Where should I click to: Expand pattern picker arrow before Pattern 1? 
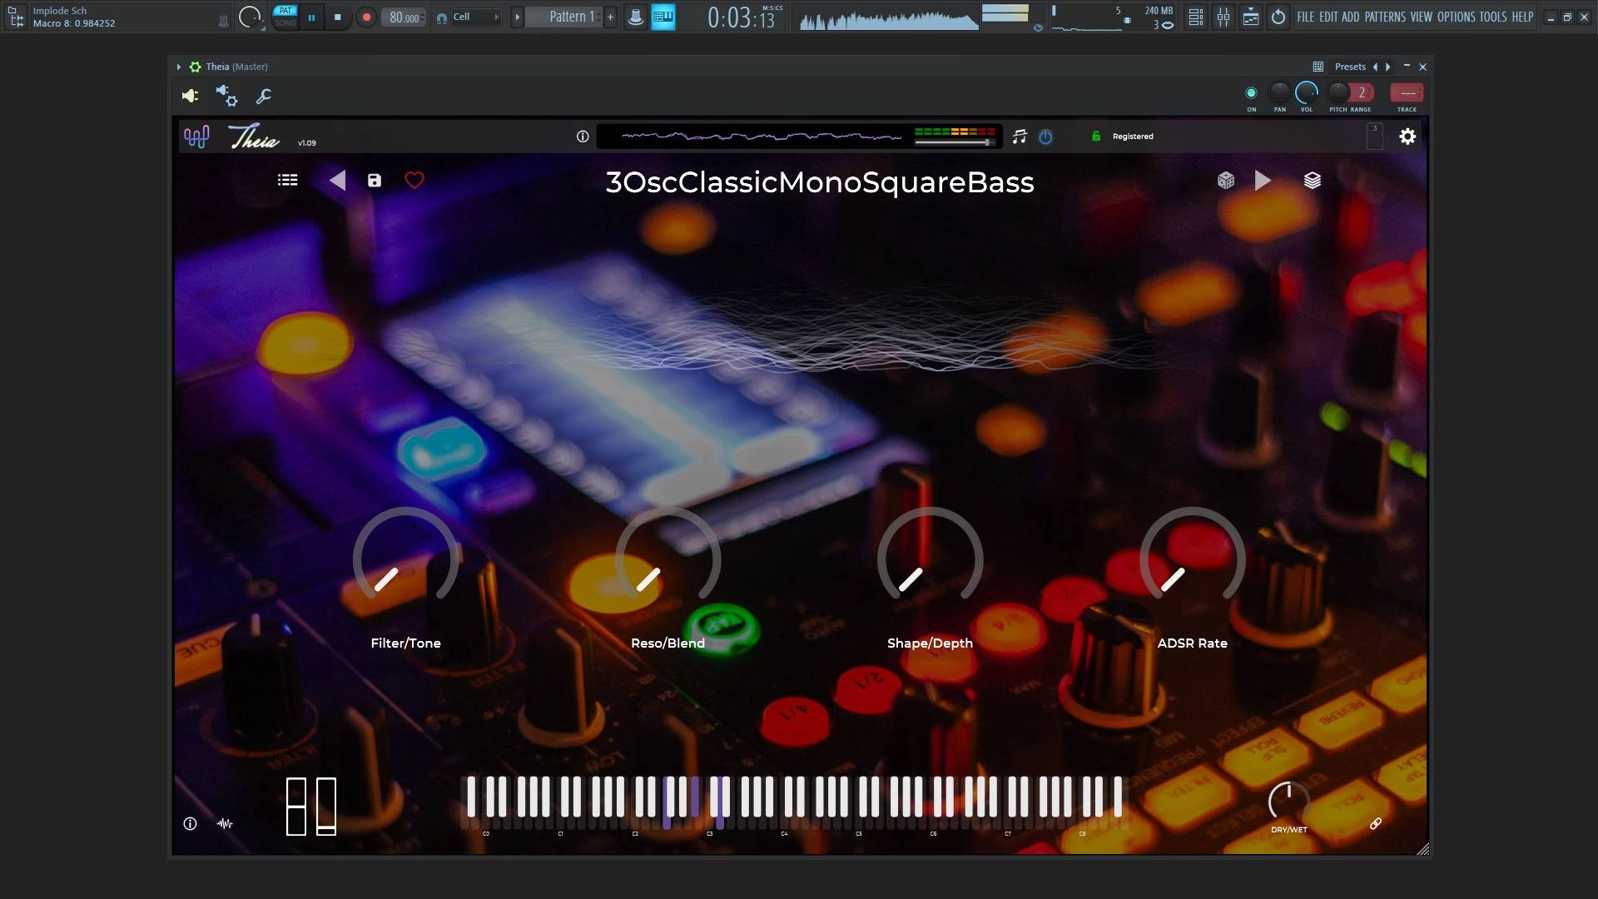[x=517, y=17]
